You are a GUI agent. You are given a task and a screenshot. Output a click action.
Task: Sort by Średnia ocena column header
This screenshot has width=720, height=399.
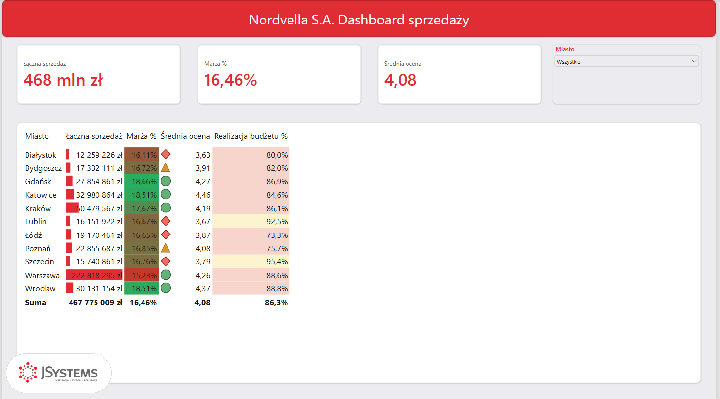pos(185,136)
